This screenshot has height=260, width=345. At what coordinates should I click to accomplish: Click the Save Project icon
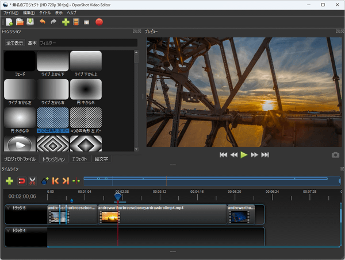(30, 22)
